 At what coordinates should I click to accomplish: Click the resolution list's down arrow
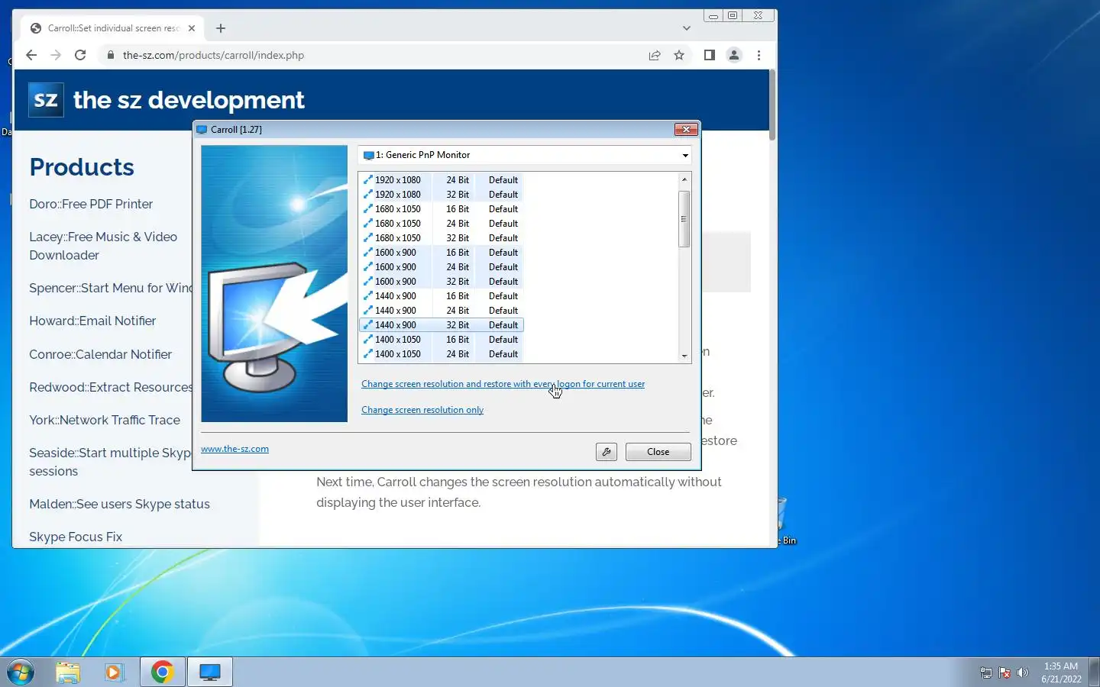click(684, 356)
